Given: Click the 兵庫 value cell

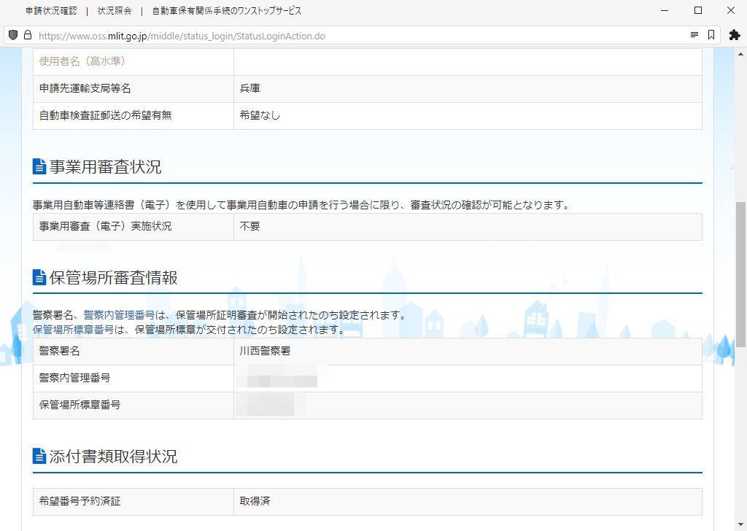Looking at the screenshot, I should tap(468, 88).
